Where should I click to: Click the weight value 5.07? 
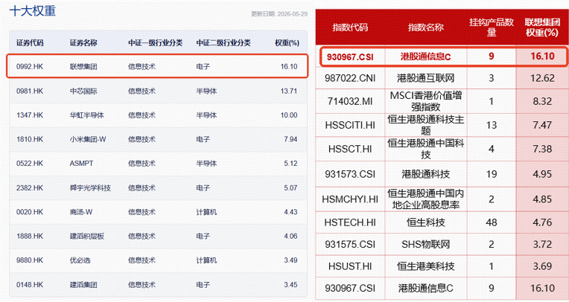click(x=290, y=187)
